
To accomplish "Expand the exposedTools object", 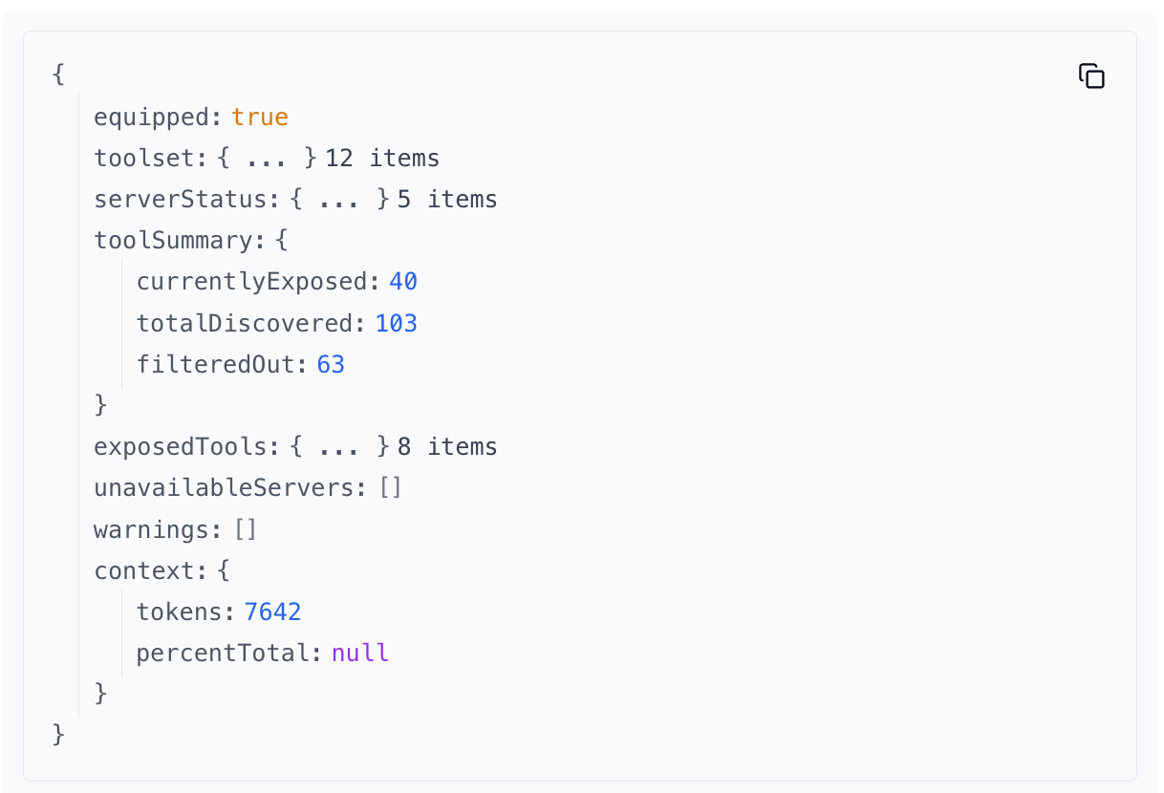I will pos(339,446).
